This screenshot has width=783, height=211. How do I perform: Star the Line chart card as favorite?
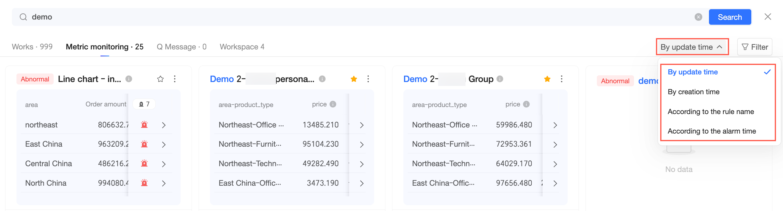[x=160, y=79]
